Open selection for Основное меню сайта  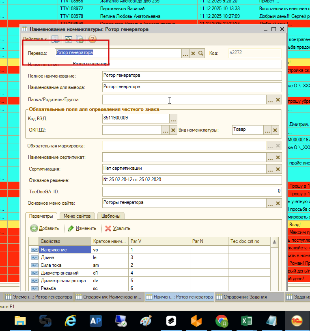270,203
